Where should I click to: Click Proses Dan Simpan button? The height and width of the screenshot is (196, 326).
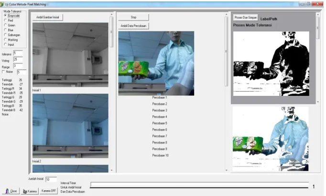click(246, 18)
